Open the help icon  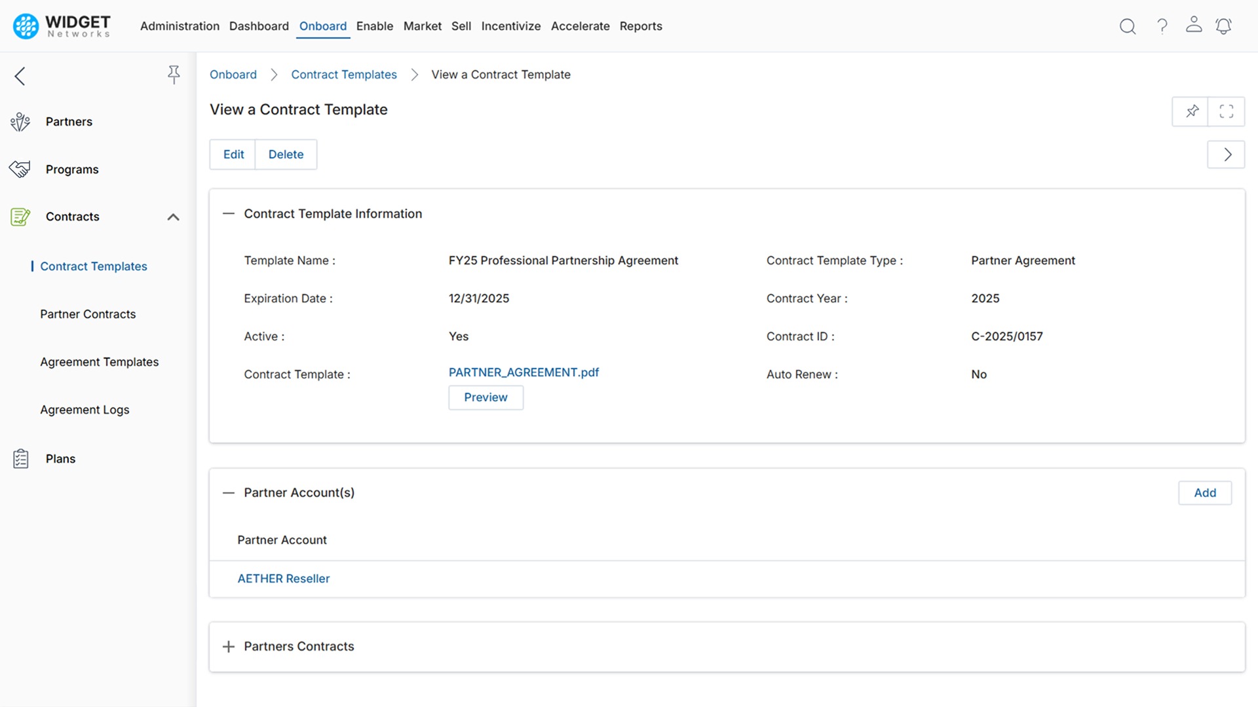point(1162,26)
